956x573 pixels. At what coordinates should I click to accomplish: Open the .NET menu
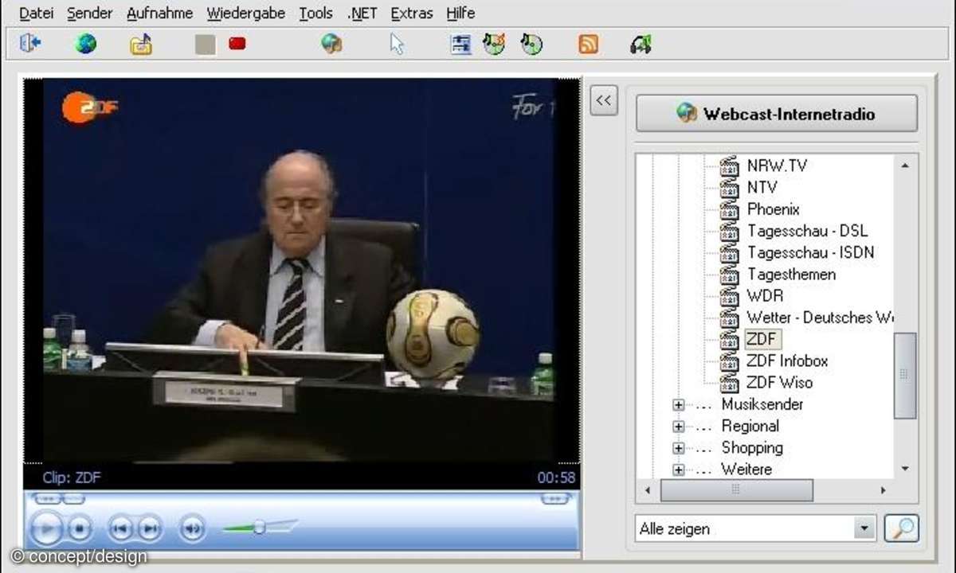pos(362,13)
